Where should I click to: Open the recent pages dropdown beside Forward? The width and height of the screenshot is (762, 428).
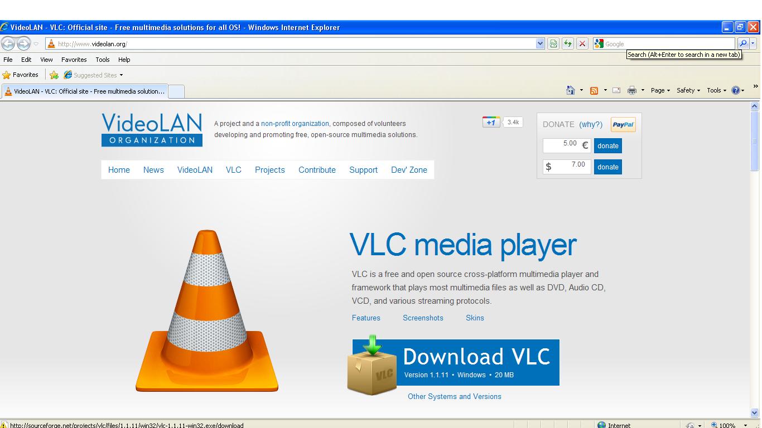point(36,44)
